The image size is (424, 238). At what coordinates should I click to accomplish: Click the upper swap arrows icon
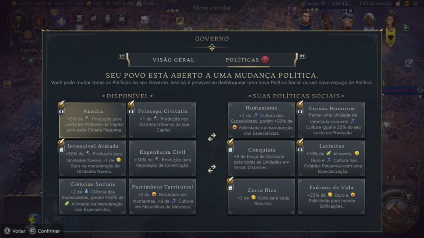pyautogui.click(x=212, y=137)
